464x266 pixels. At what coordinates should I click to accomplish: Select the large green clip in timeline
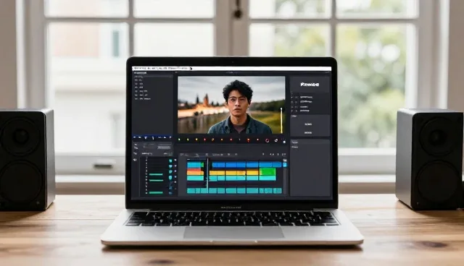tap(268, 171)
